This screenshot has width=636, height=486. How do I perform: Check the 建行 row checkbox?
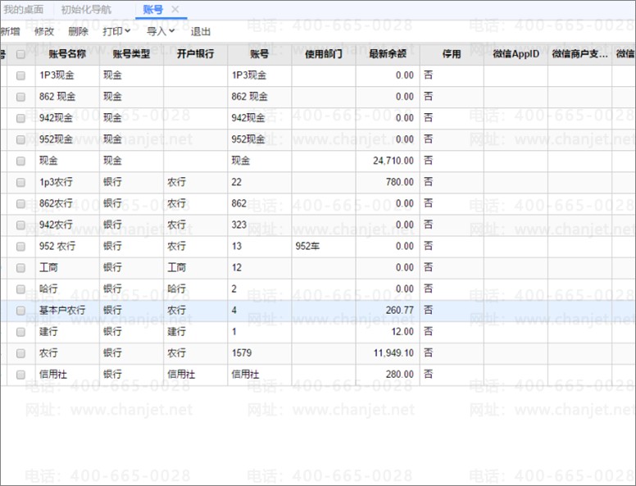(20, 332)
